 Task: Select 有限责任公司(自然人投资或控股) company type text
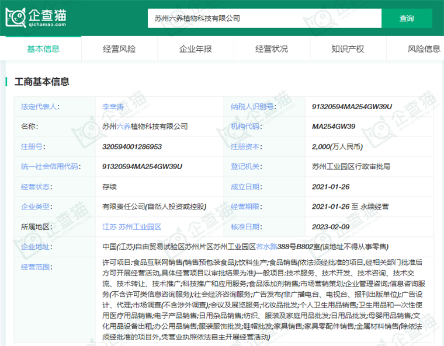154,207
